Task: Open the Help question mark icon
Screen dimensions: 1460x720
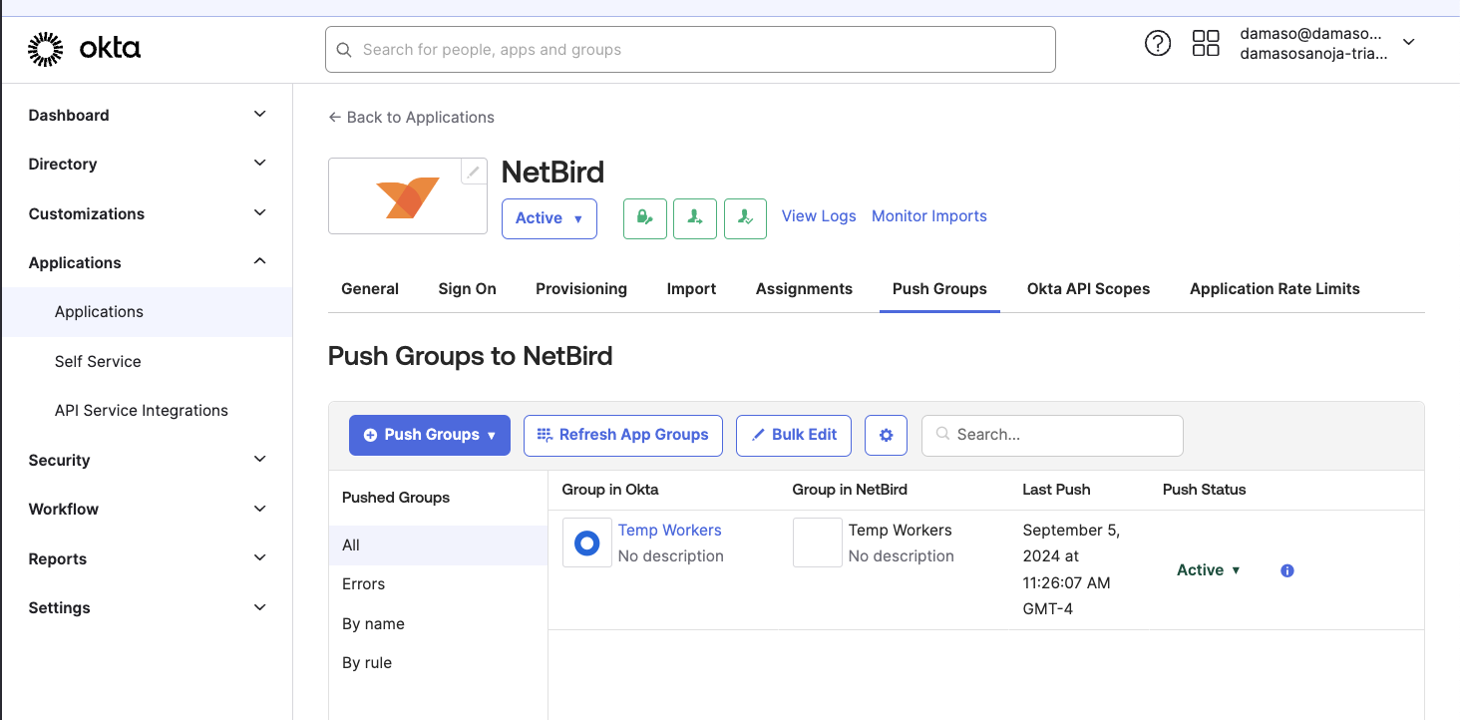Action: (x=1157, y=43)
